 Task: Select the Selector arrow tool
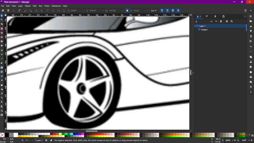point(2,16)
